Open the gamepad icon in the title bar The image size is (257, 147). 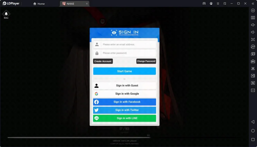(204, 4)
